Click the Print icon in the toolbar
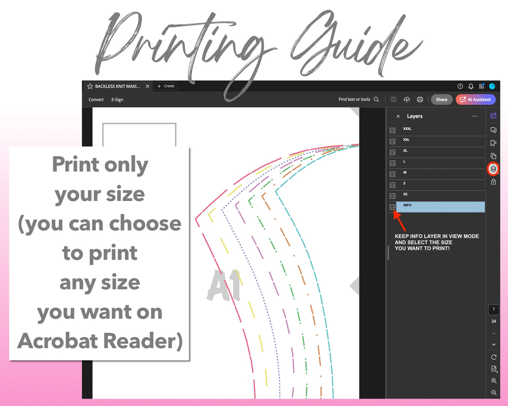508x406 pixels. tap(420, 99)
